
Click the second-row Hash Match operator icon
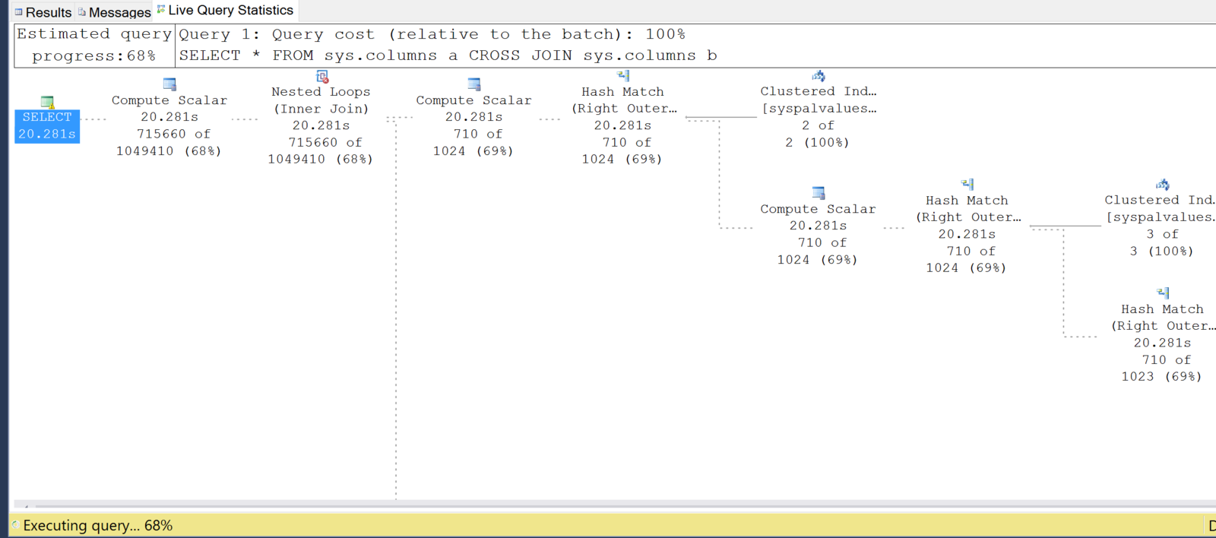coord(967,185)
